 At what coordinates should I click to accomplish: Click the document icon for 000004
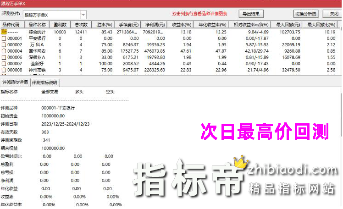click(4, 51)
